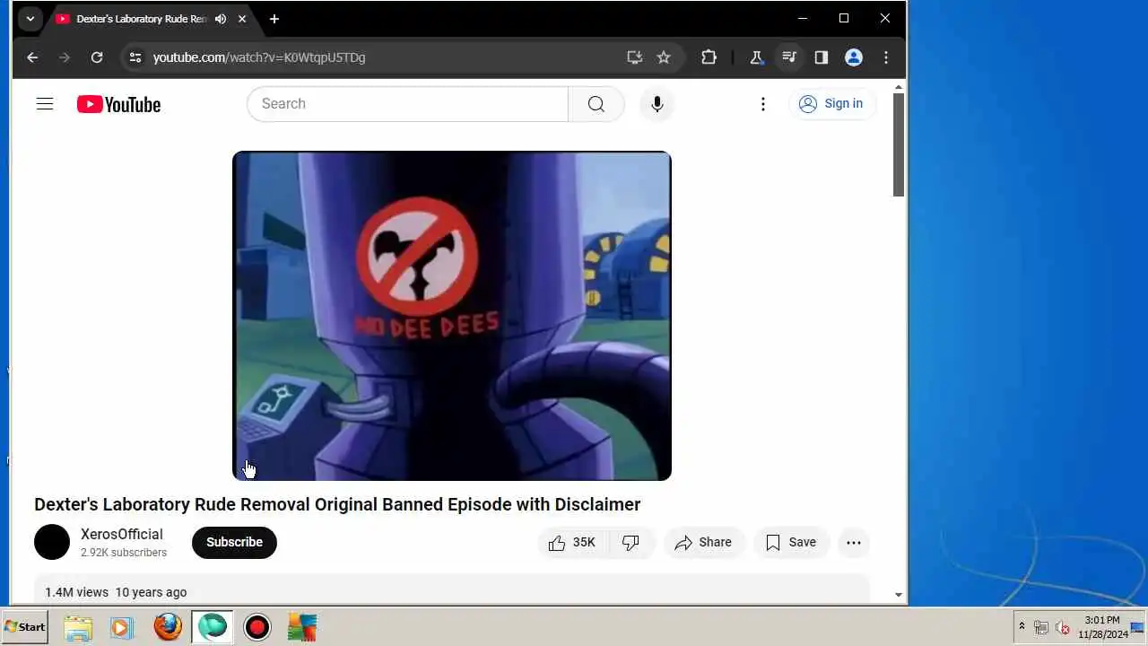Expand description showing 1.4M views

coord(452,591)
